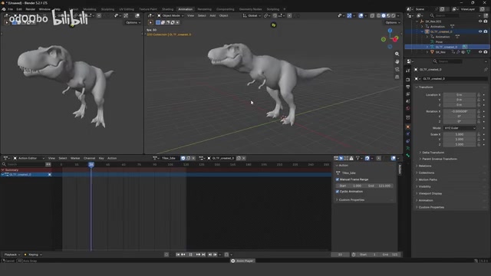Toggle Cyclic Animation checkbox
This screenshot has width=491, height=276.
pos(338,191)
